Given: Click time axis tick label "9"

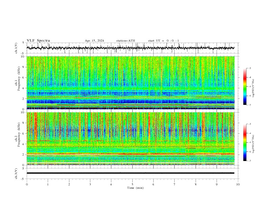Looking at the screenshot, I should (217, 184).
